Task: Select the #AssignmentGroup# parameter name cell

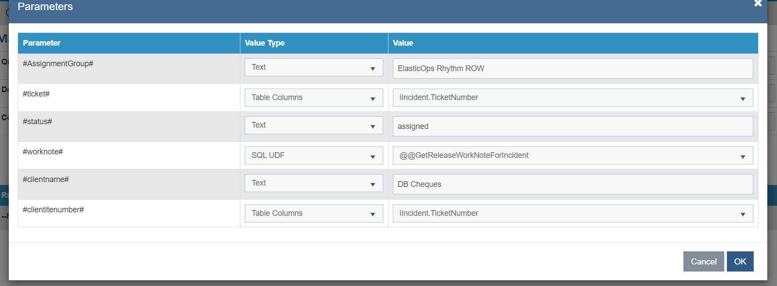Action: tap(58, 64)
